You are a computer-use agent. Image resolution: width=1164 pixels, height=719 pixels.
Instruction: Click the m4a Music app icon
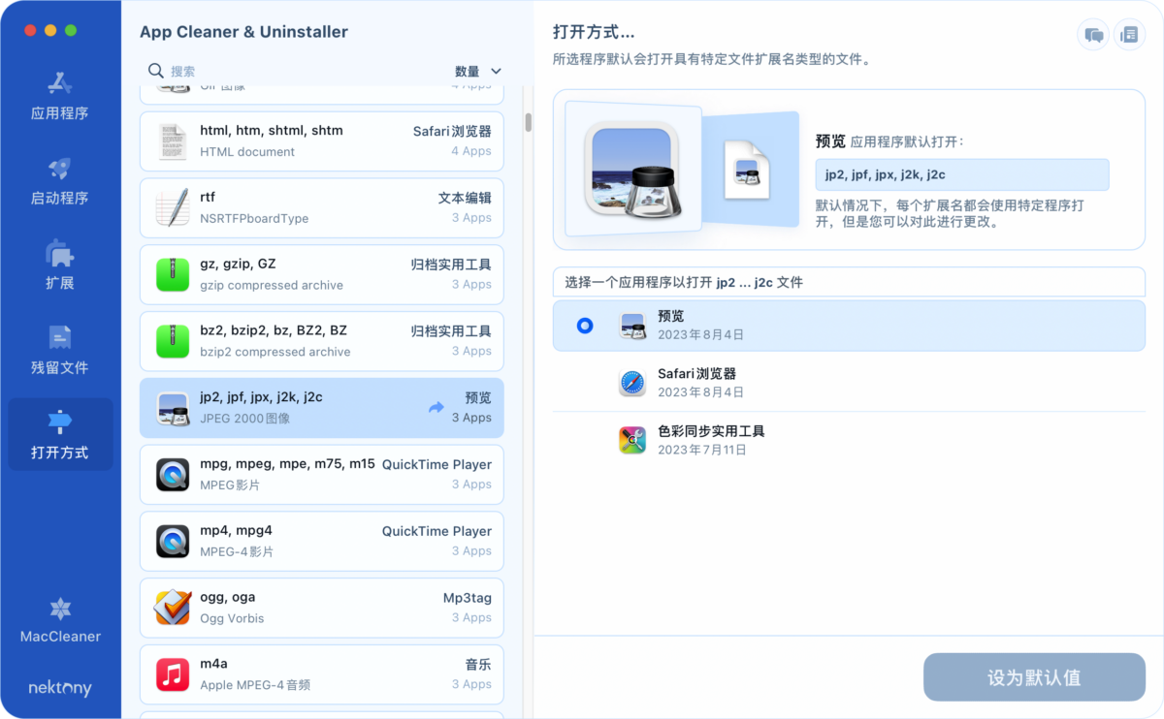[x=173, y=674]
